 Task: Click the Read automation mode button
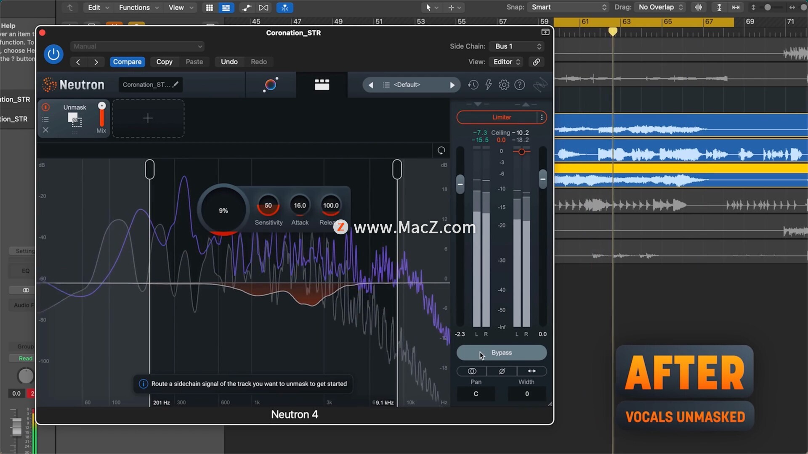coord(25,359)
